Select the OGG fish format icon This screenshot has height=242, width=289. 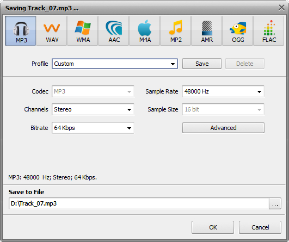(238, 31)
